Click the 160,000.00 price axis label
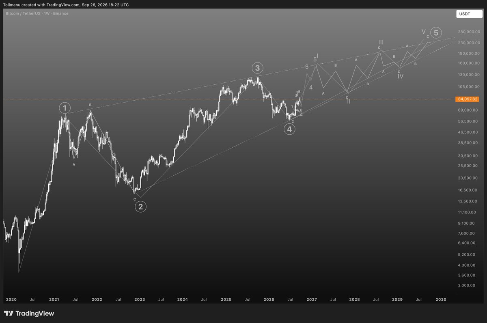This screenshot has height=323, width=487. click(x=468, y=63)
